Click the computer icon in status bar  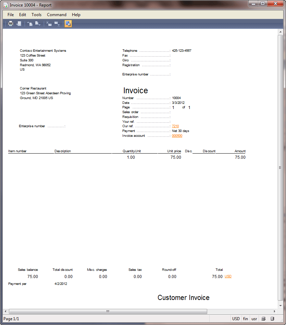pyautogui.click(x=264, y=319)
